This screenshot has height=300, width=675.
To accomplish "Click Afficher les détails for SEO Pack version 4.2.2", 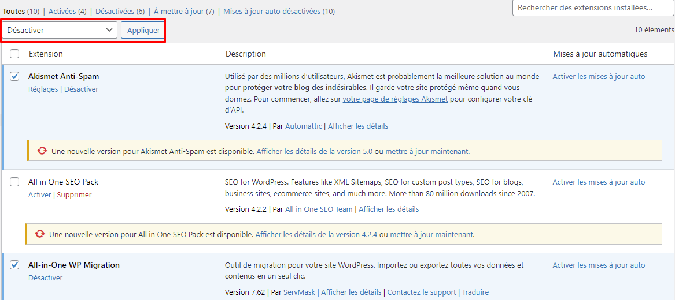I will [x=389, y=209].
